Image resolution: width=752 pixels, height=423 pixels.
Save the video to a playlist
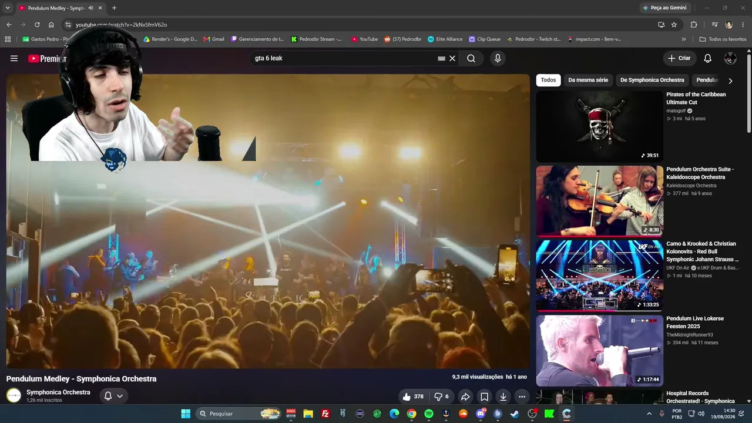(x=484, y=397)
